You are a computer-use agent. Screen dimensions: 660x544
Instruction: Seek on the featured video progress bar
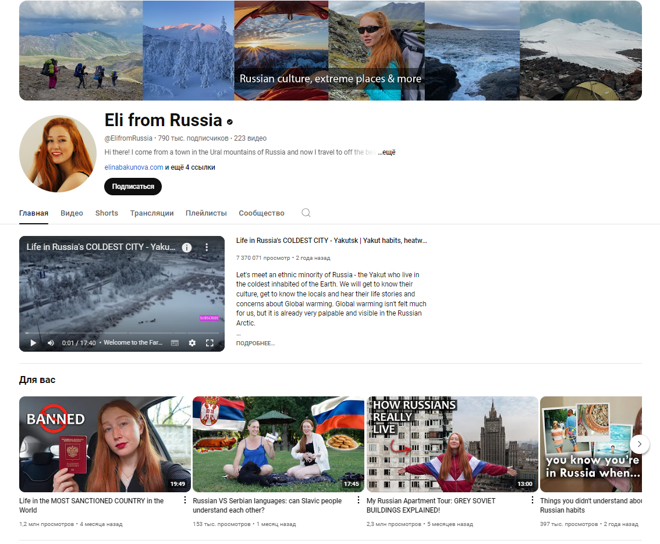122,332
